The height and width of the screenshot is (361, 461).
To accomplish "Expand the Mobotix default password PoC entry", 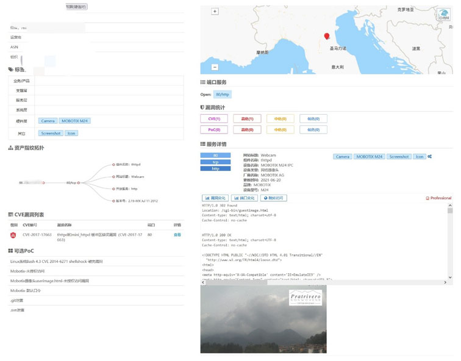I will [x=26, y=291].
